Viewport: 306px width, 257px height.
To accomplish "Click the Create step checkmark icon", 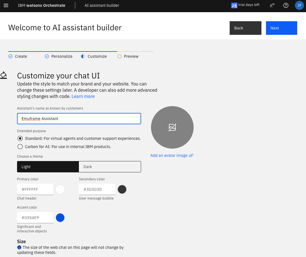I will pyautogui.click(x=11, y=56).
